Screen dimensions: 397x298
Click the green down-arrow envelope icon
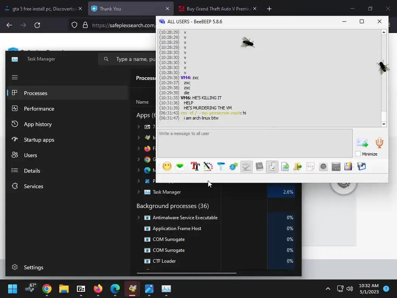pyautogui.click(x=180, y=166)
